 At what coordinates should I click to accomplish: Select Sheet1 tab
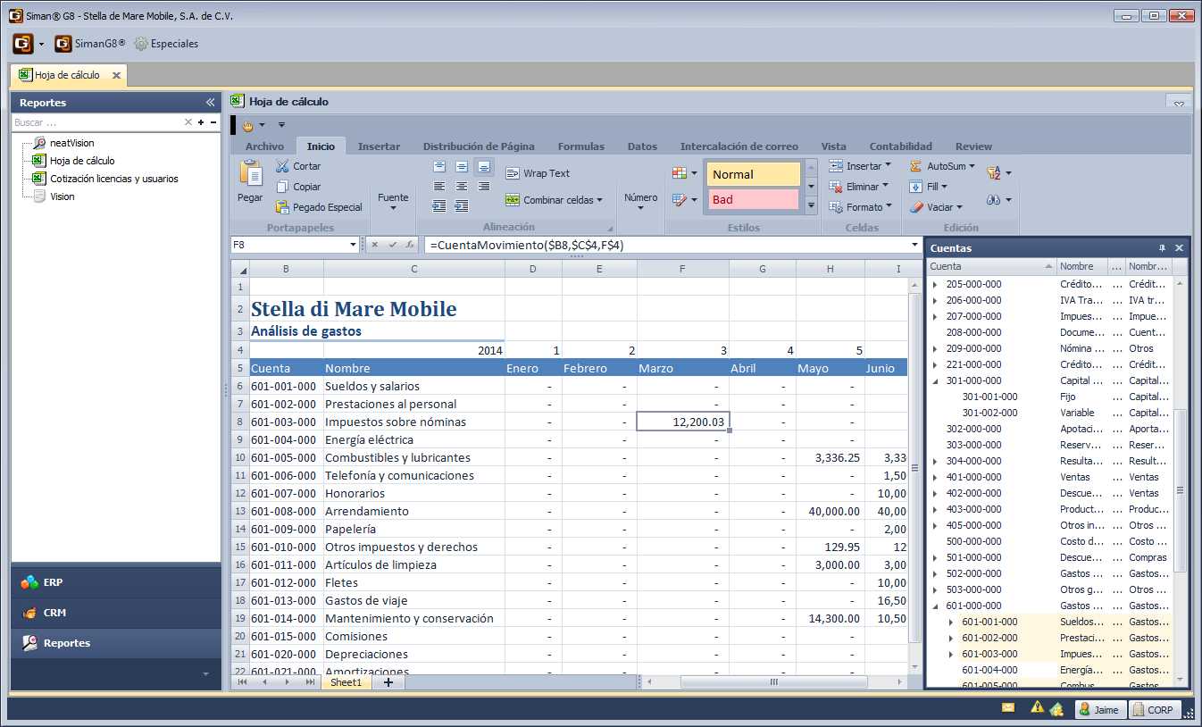pyautogui.click(x=346, y=682)
